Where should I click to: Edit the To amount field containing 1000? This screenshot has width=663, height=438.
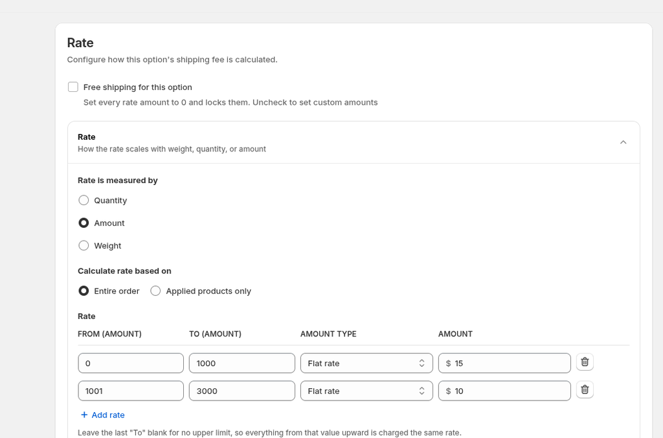coord(242,363)
